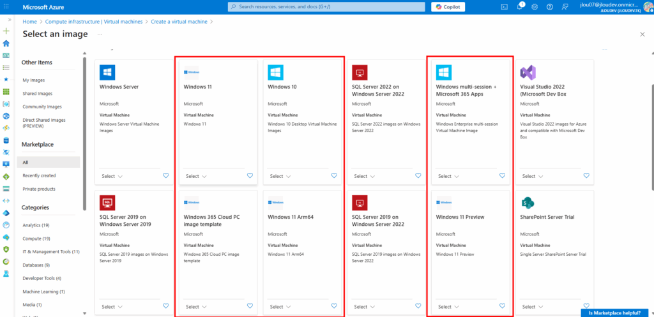654x317 pixels.
Task: Select Recently created in Marketplace menu
Action: [x=39, y=175]
